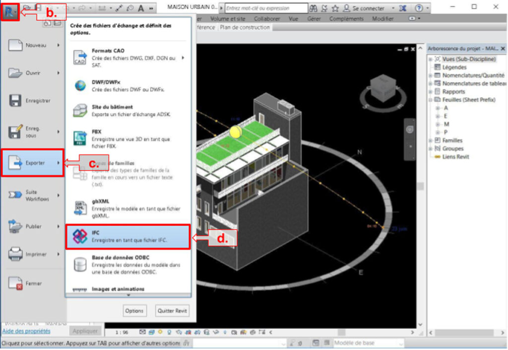Select the FBX export icon

pyautogui.click(x=79, y=136)
